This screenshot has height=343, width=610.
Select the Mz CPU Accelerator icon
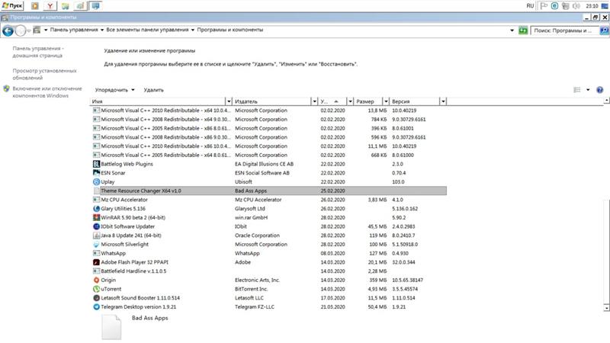97,200
